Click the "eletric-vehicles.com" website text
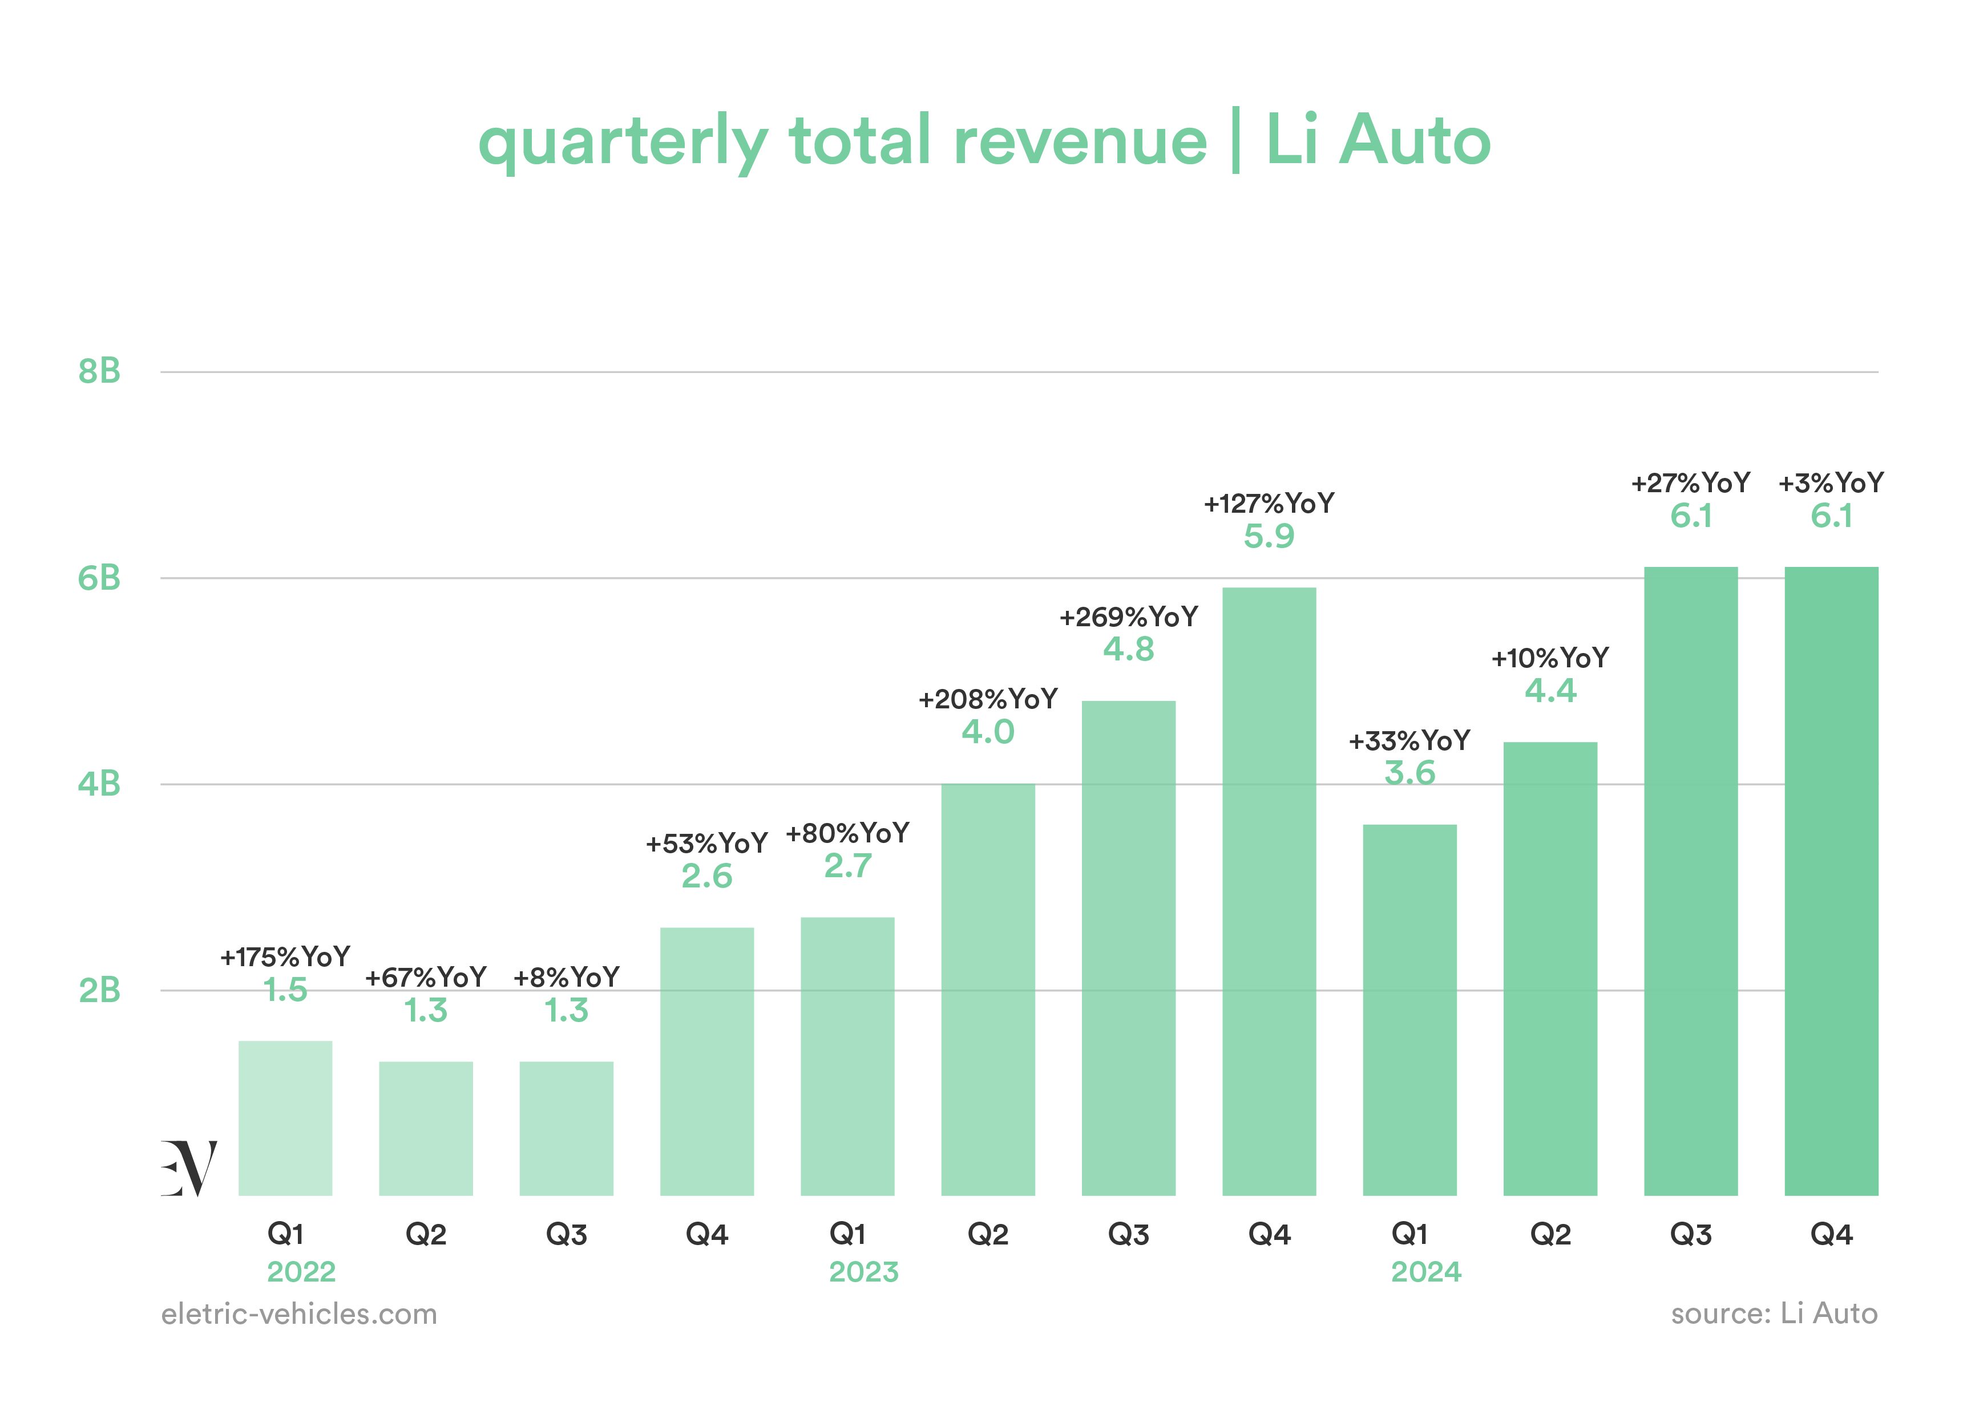This screenshot has height=1427, width=1971. coord(299,1314)
